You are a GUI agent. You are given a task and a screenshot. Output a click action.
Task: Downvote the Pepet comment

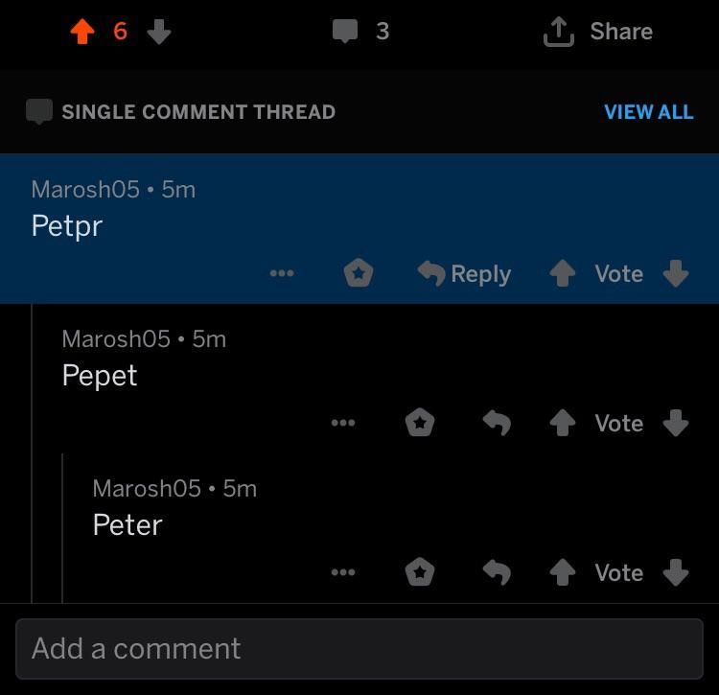point(676,423)
